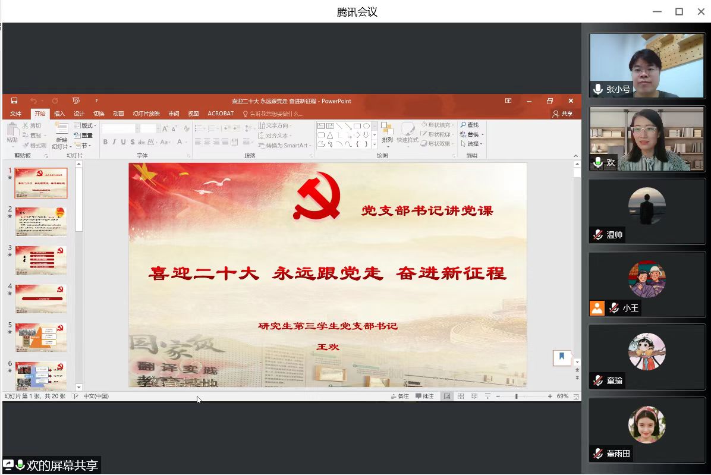Click the bookmark icon beside the slide
711x475 pixels.
(x=562, y=357)
